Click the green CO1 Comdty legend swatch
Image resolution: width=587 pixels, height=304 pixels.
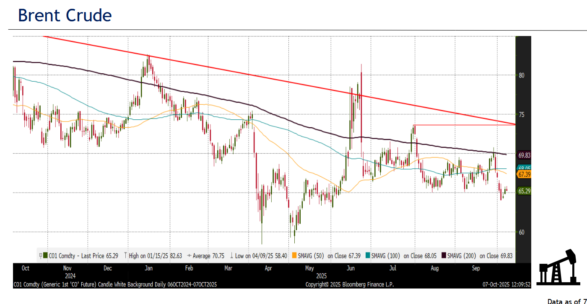pyautogui.click(x=46, y=255)
